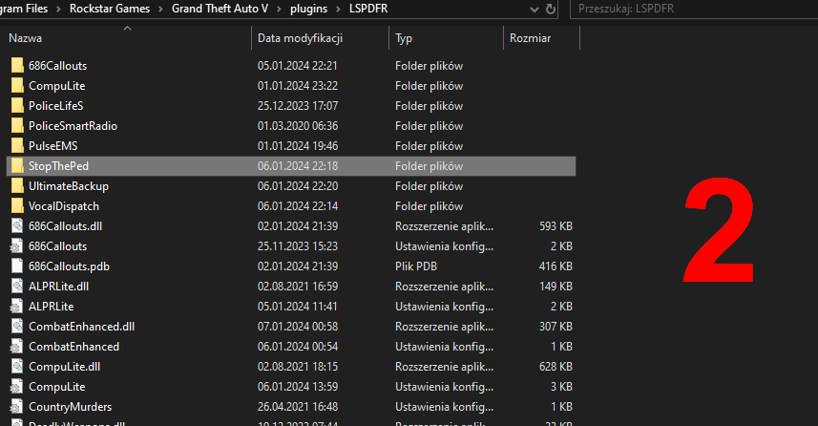
Task: Click the UltimateBackup folder name
Action: (69, 186)
